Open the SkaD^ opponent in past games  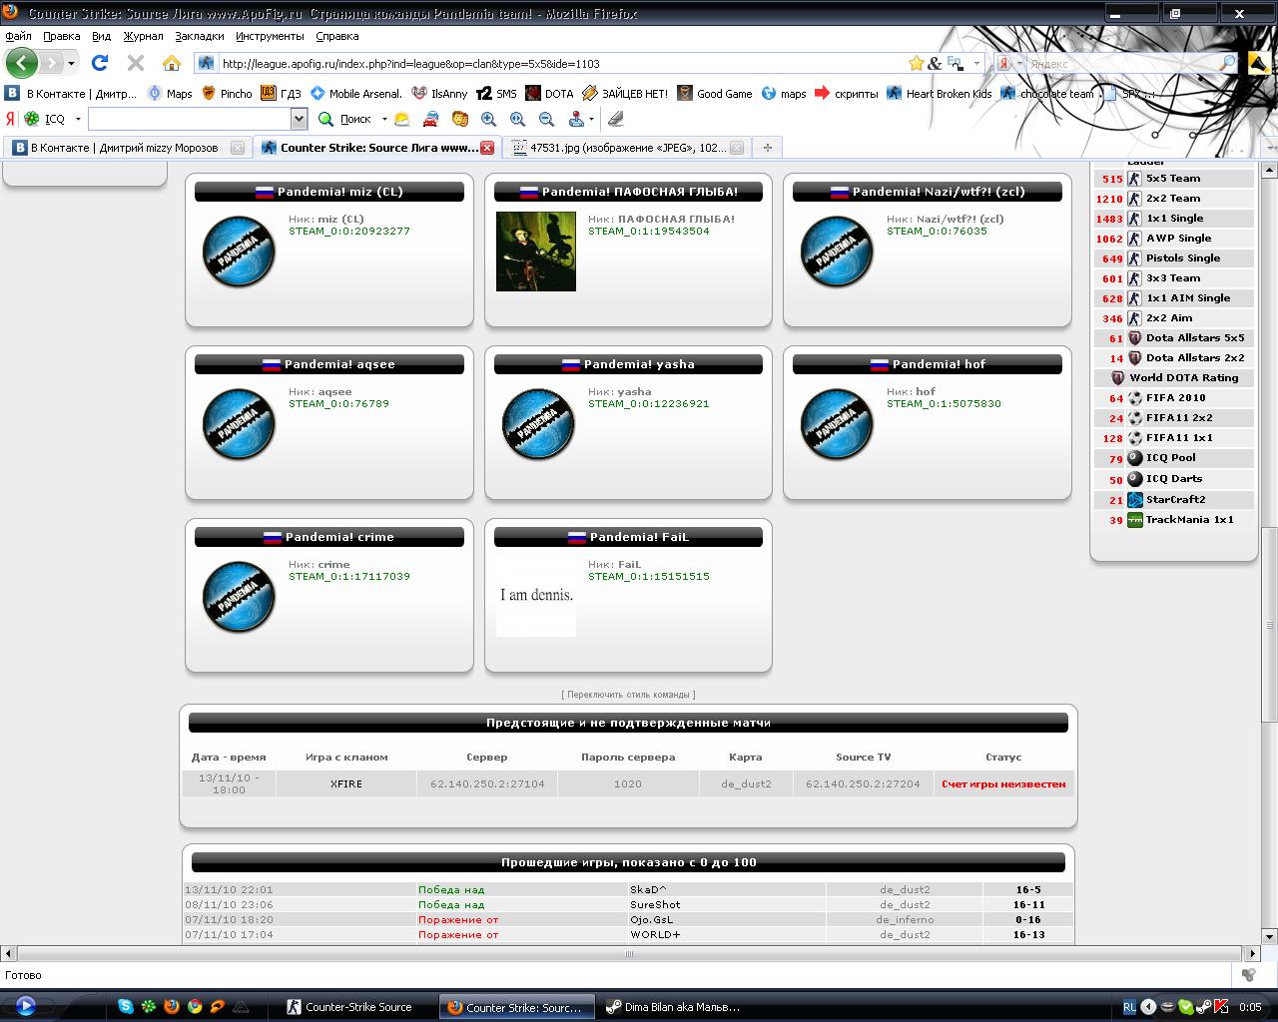(x=648, y=889)
